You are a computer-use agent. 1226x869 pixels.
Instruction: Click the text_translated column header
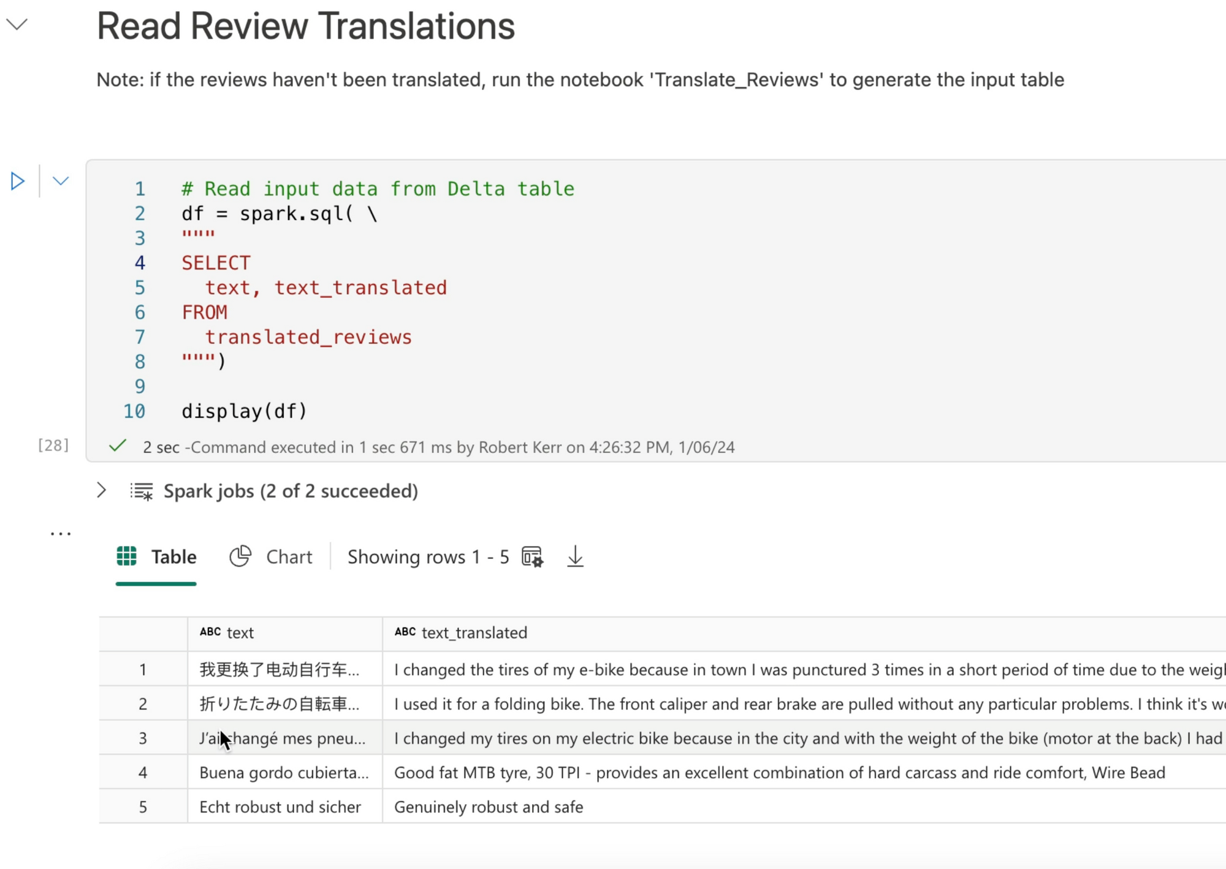coord(474,632)
